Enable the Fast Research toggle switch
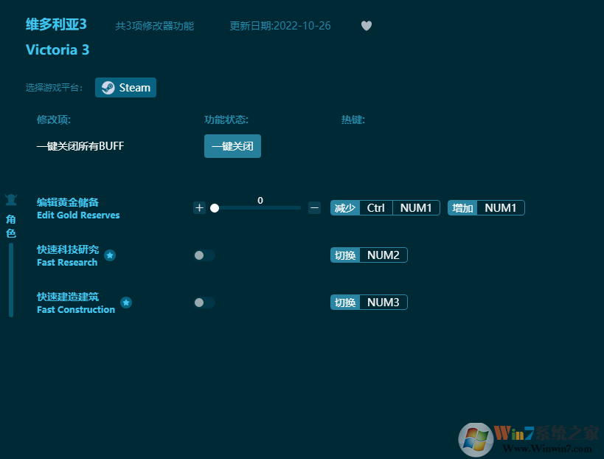604x459 pixels. pos(203,255)
